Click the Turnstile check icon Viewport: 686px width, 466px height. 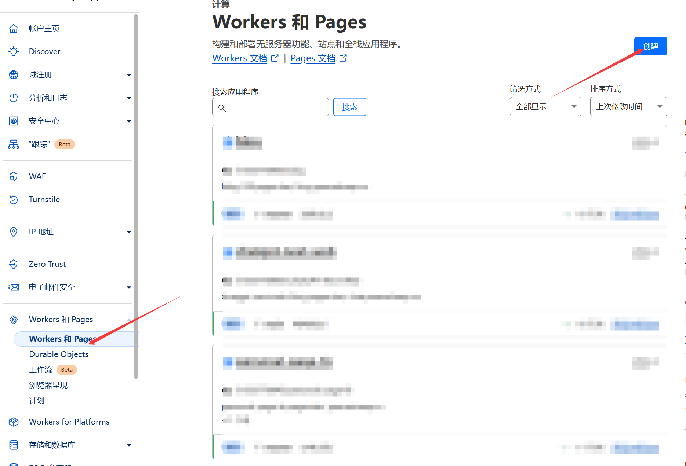(x=14, y=200)
